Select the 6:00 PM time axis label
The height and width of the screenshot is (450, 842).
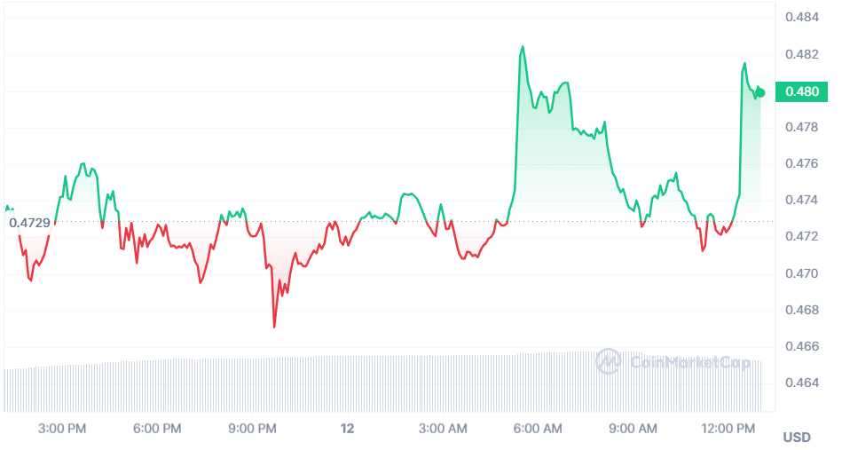[x=158, y=429]
